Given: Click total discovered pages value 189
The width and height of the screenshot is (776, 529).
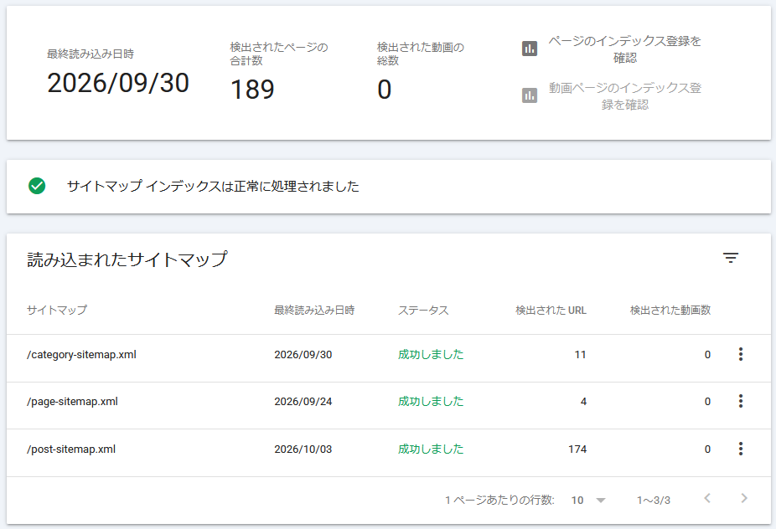Looking at the screenshot, I should tap(252, 90).
